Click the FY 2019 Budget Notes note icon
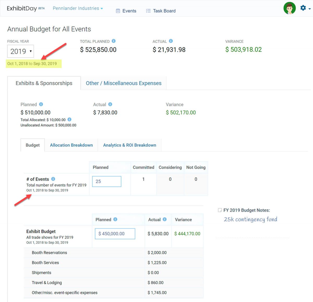The image size is (313, 302). [x=220, y=210]
